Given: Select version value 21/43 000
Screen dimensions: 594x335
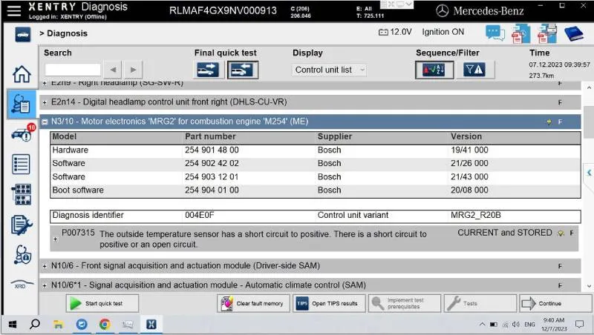Looking at the screenshot, I should pyautogui.click(x=469, y=177).
